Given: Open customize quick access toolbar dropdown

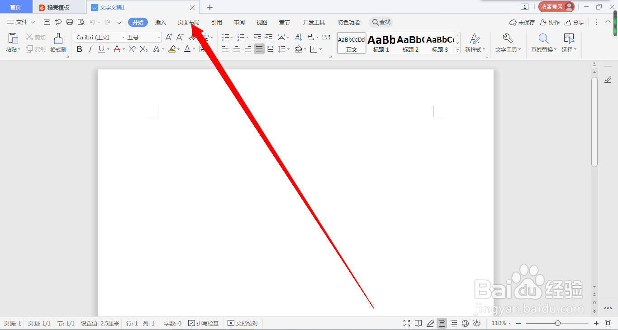Looking at the screenshot, I should coord(119,22).
